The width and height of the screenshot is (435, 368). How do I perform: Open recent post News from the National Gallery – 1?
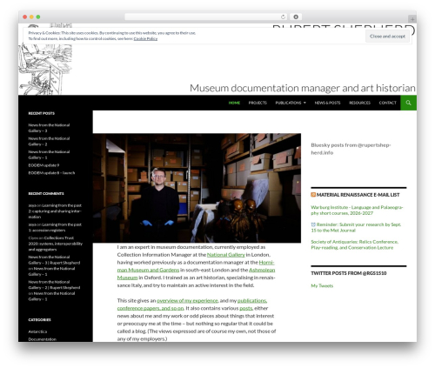(x=49, y=155)
